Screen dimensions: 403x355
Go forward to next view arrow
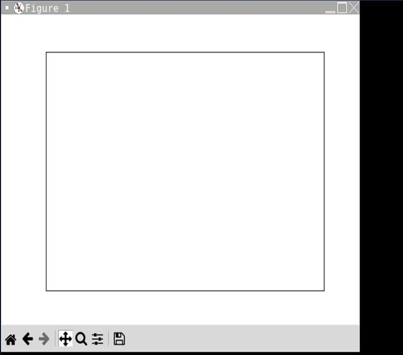point(44,339)
